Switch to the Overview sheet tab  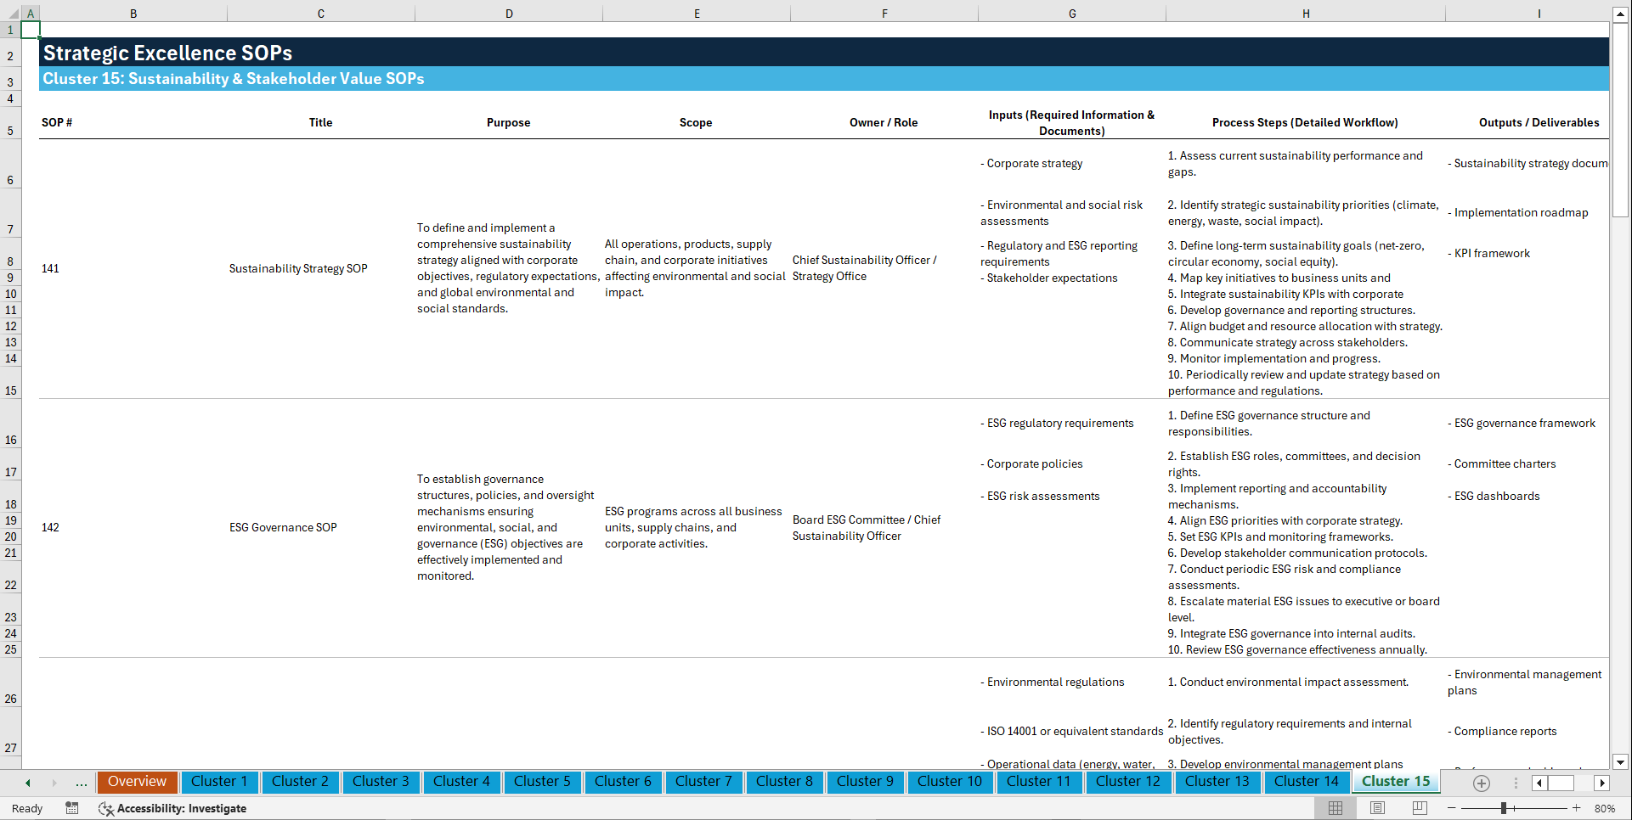coord(137,782)
